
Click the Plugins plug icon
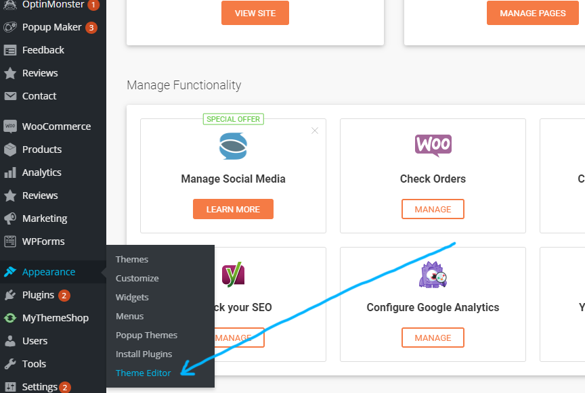coord(10,295)
